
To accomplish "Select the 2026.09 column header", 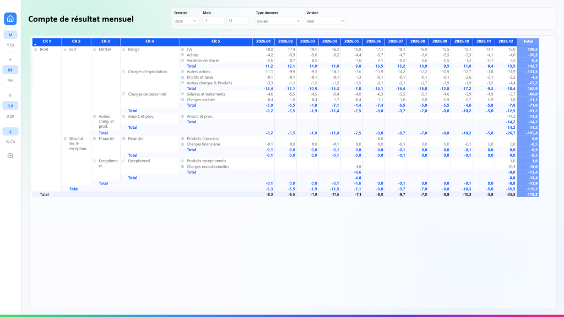I will (440, 41).
